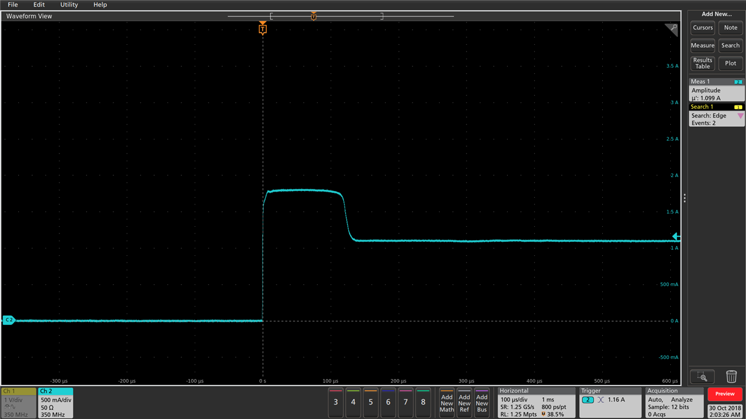The width and height of the screenshot is (746, 419).
Task: Turn on channel 8
Action: (423, 403)
